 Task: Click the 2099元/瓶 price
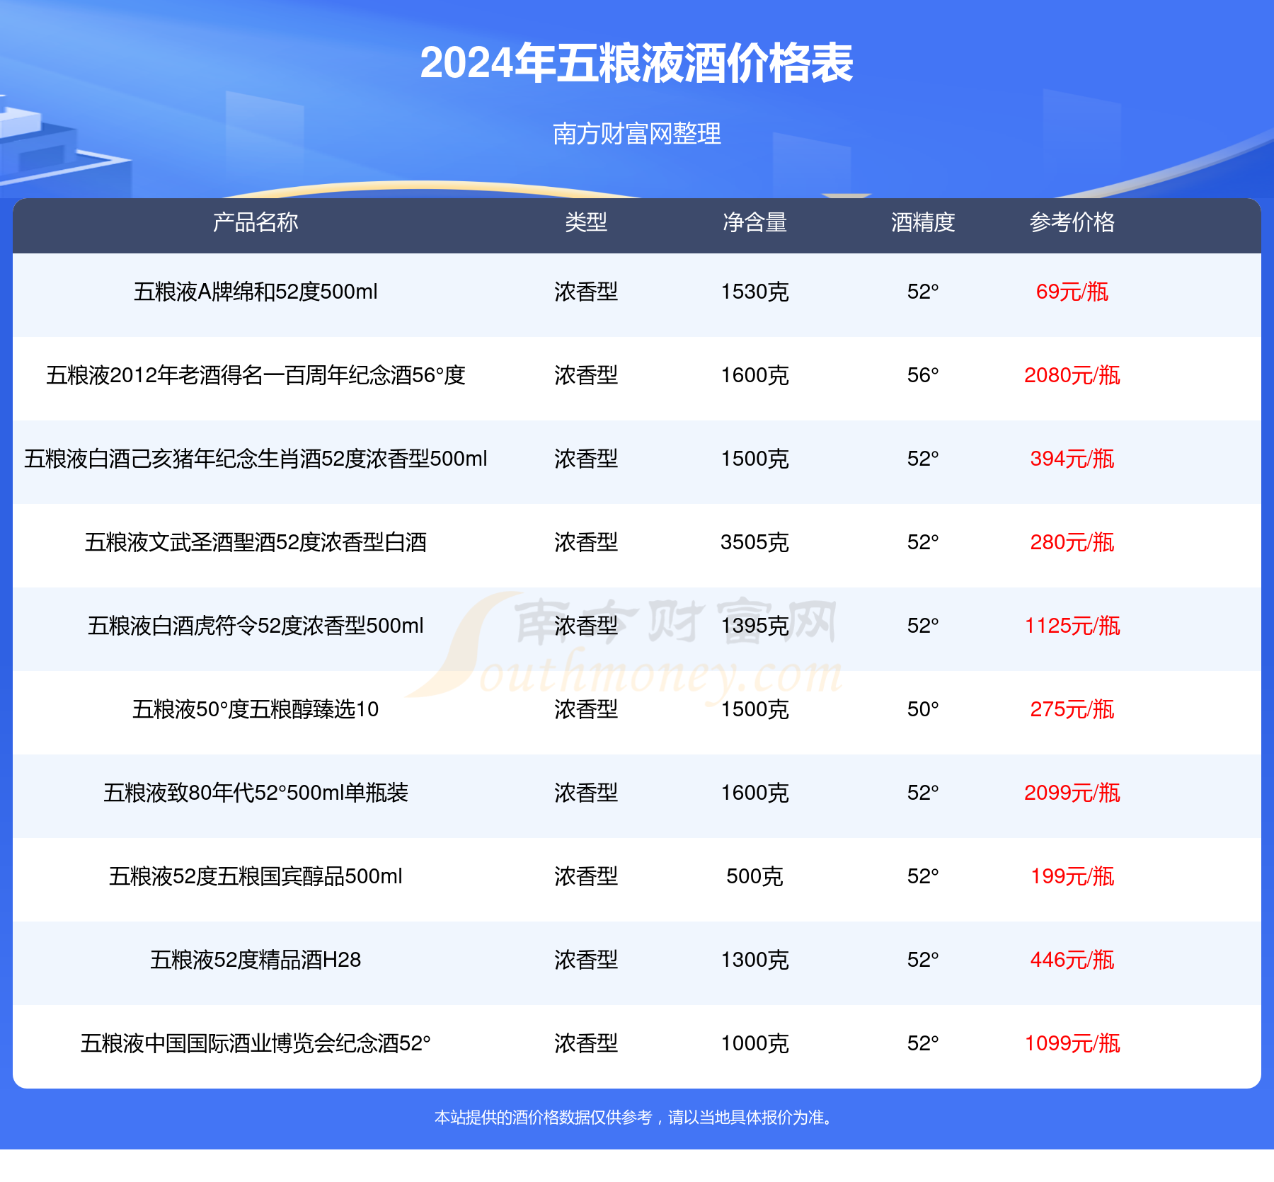[1072, 793]
